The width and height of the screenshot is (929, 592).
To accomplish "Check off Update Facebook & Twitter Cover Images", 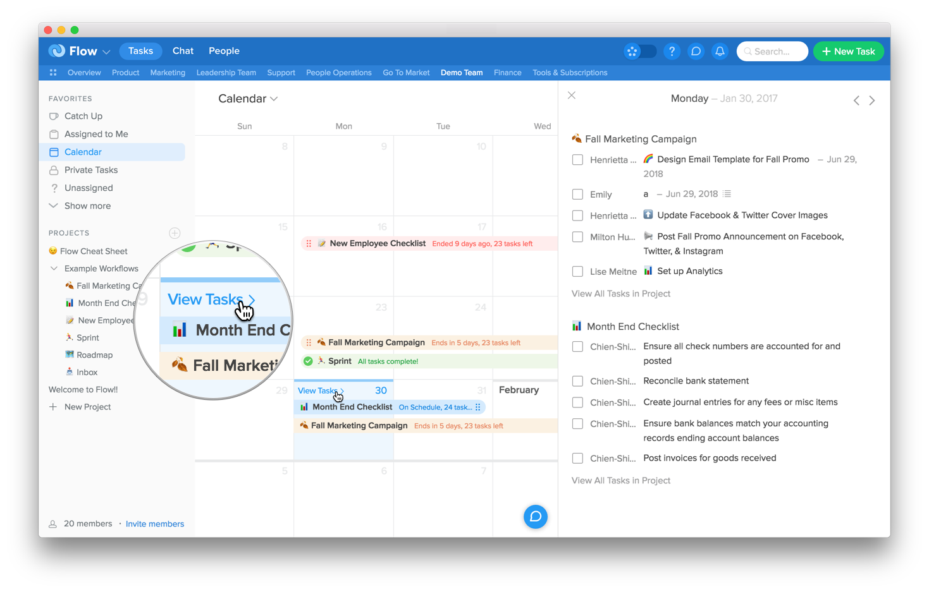I will pyautogui.click(x=577, y=215).
